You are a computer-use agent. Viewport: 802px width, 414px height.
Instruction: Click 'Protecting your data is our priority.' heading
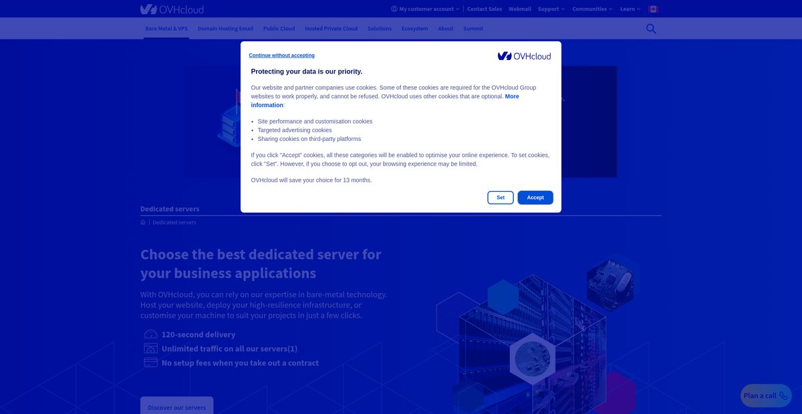(x=307, y=71)
